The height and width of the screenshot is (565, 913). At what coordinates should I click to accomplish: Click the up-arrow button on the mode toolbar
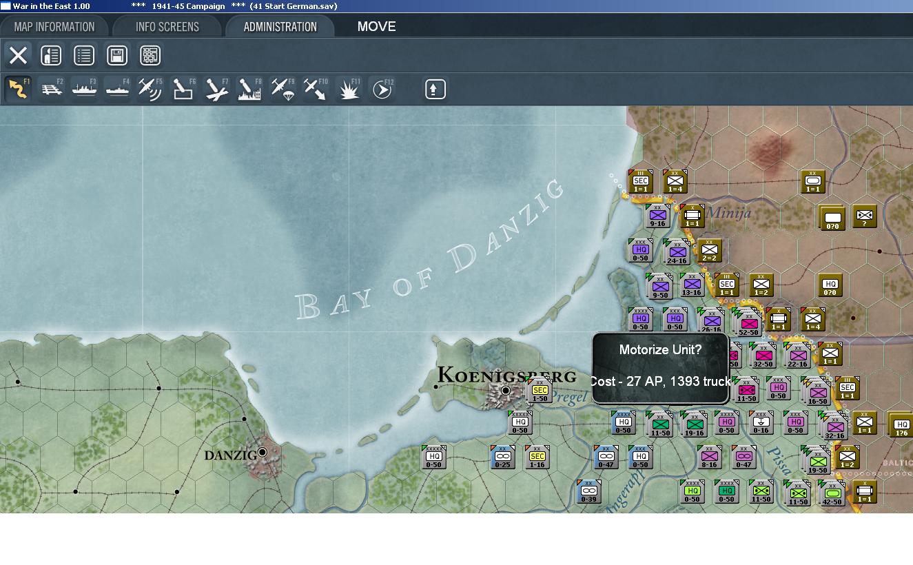coord(435,89)
